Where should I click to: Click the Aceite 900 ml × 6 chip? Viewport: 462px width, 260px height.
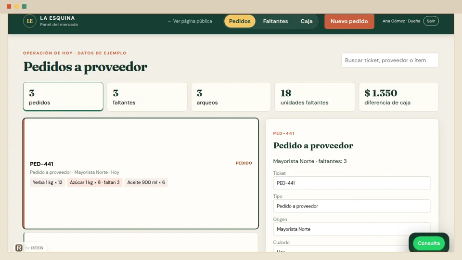point(146,182)
